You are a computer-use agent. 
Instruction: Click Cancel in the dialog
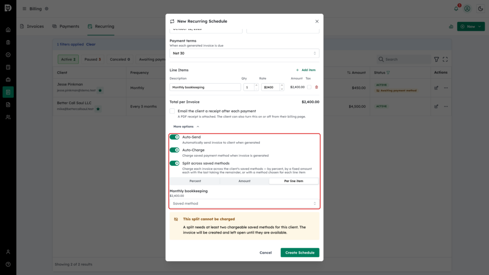pos(266,253)
